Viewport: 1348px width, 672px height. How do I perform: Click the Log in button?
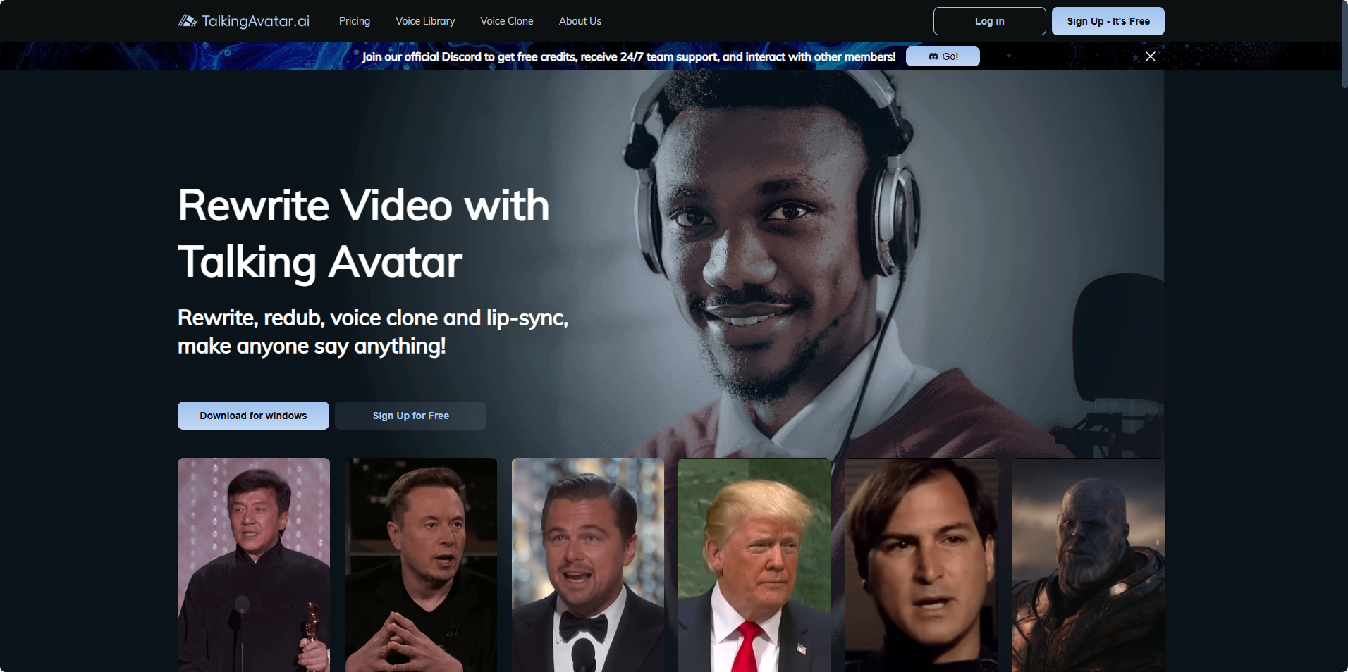(x=990, y=21)
